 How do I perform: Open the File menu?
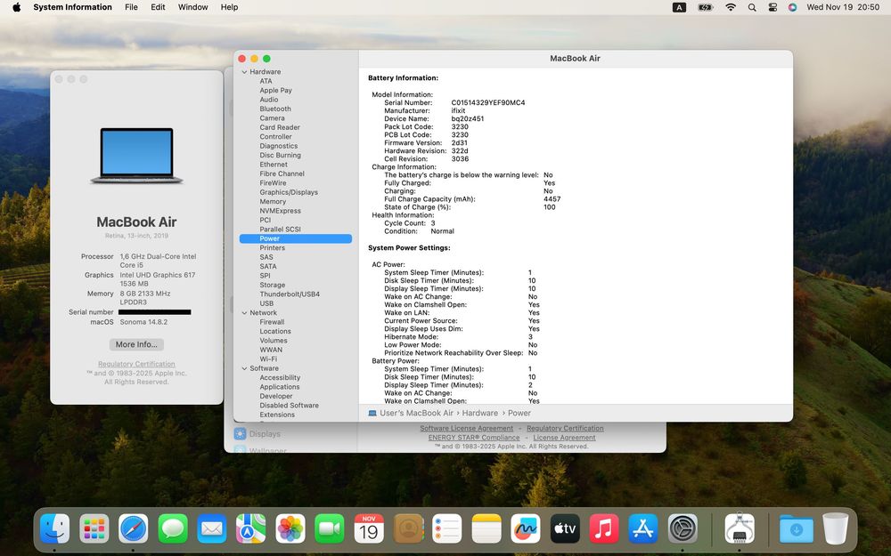tap(131, 7)
